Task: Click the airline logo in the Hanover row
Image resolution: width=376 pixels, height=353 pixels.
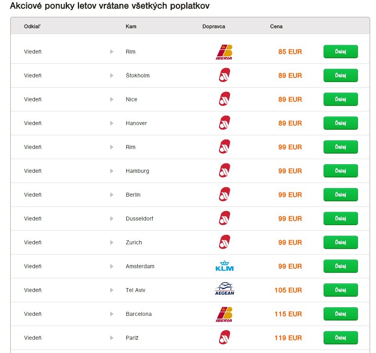Action: [225, 123]
